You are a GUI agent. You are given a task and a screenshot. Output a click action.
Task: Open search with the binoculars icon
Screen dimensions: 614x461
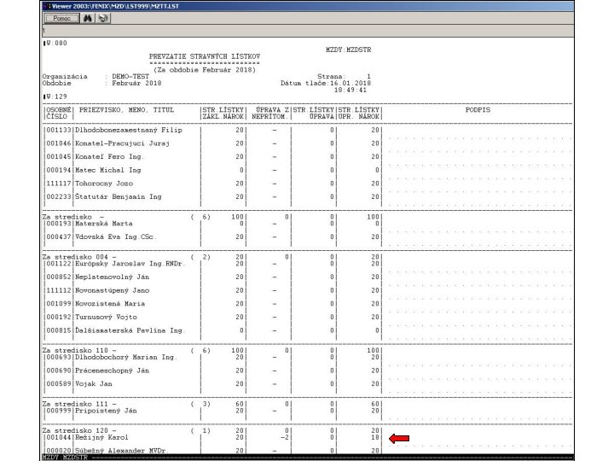(x=88, y=19)
